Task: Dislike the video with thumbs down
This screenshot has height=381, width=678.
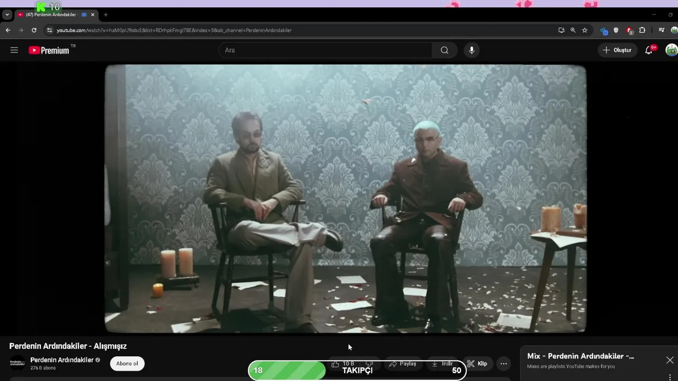Action: (x=370, y=364)
